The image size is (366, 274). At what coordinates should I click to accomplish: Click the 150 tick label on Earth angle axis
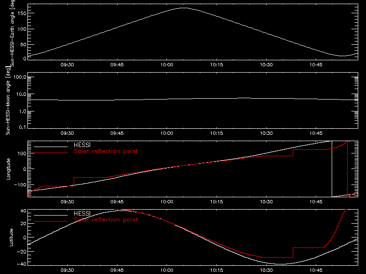coord(22,13)
